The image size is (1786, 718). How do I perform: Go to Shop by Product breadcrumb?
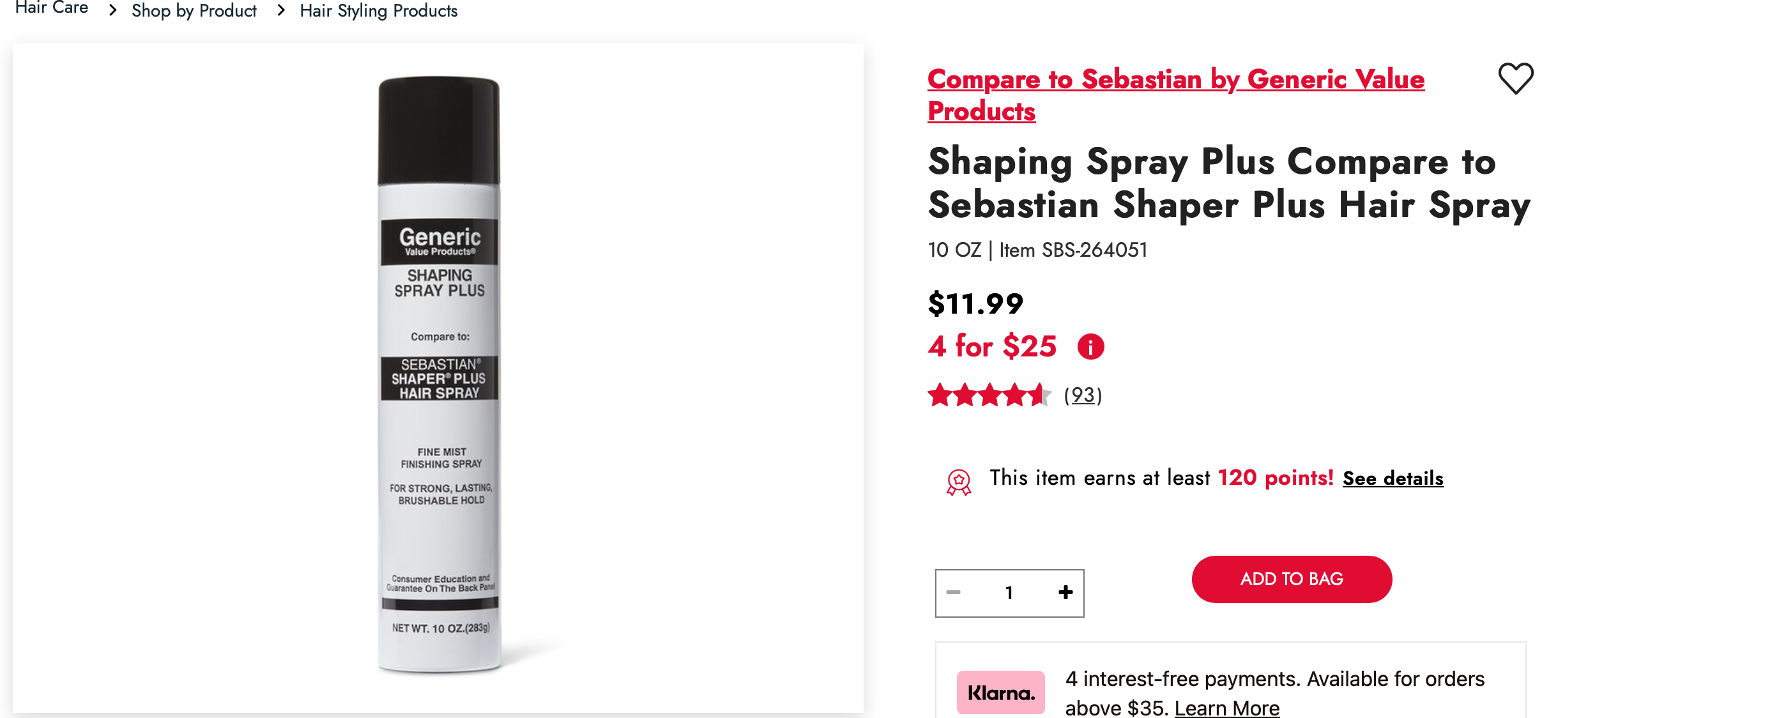(194, 11)
